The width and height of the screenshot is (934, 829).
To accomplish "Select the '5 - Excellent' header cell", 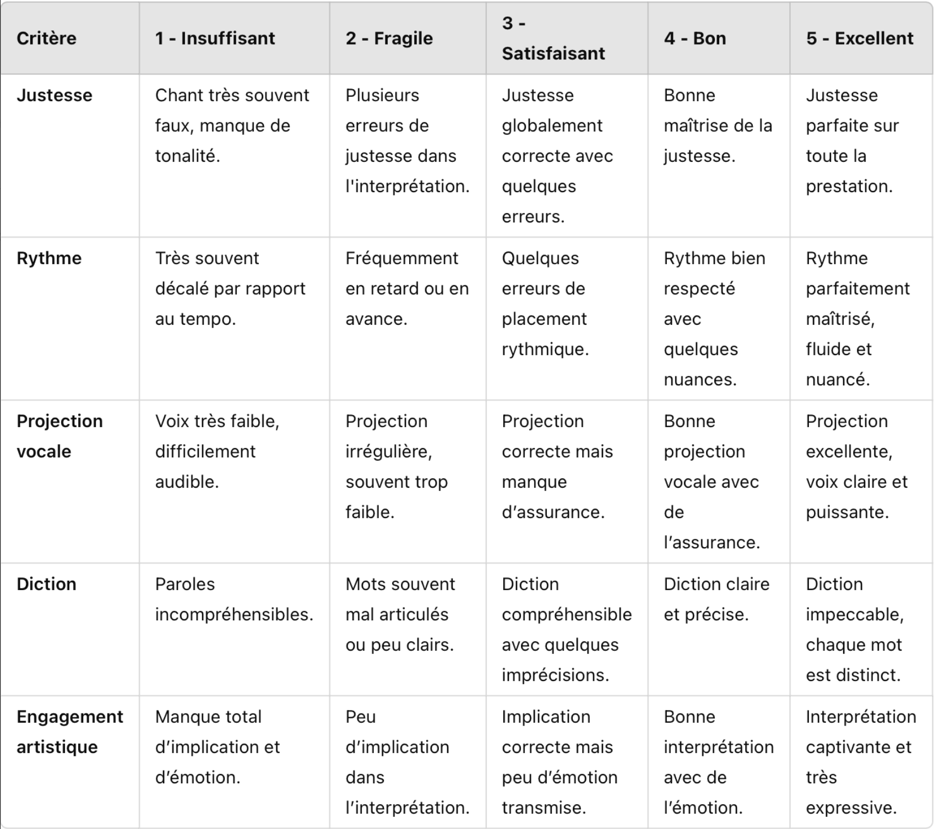I will [860, 39].
